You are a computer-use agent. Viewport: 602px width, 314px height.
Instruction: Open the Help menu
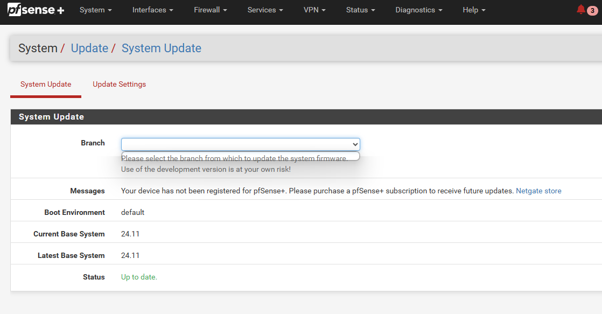tap(474, 10)
